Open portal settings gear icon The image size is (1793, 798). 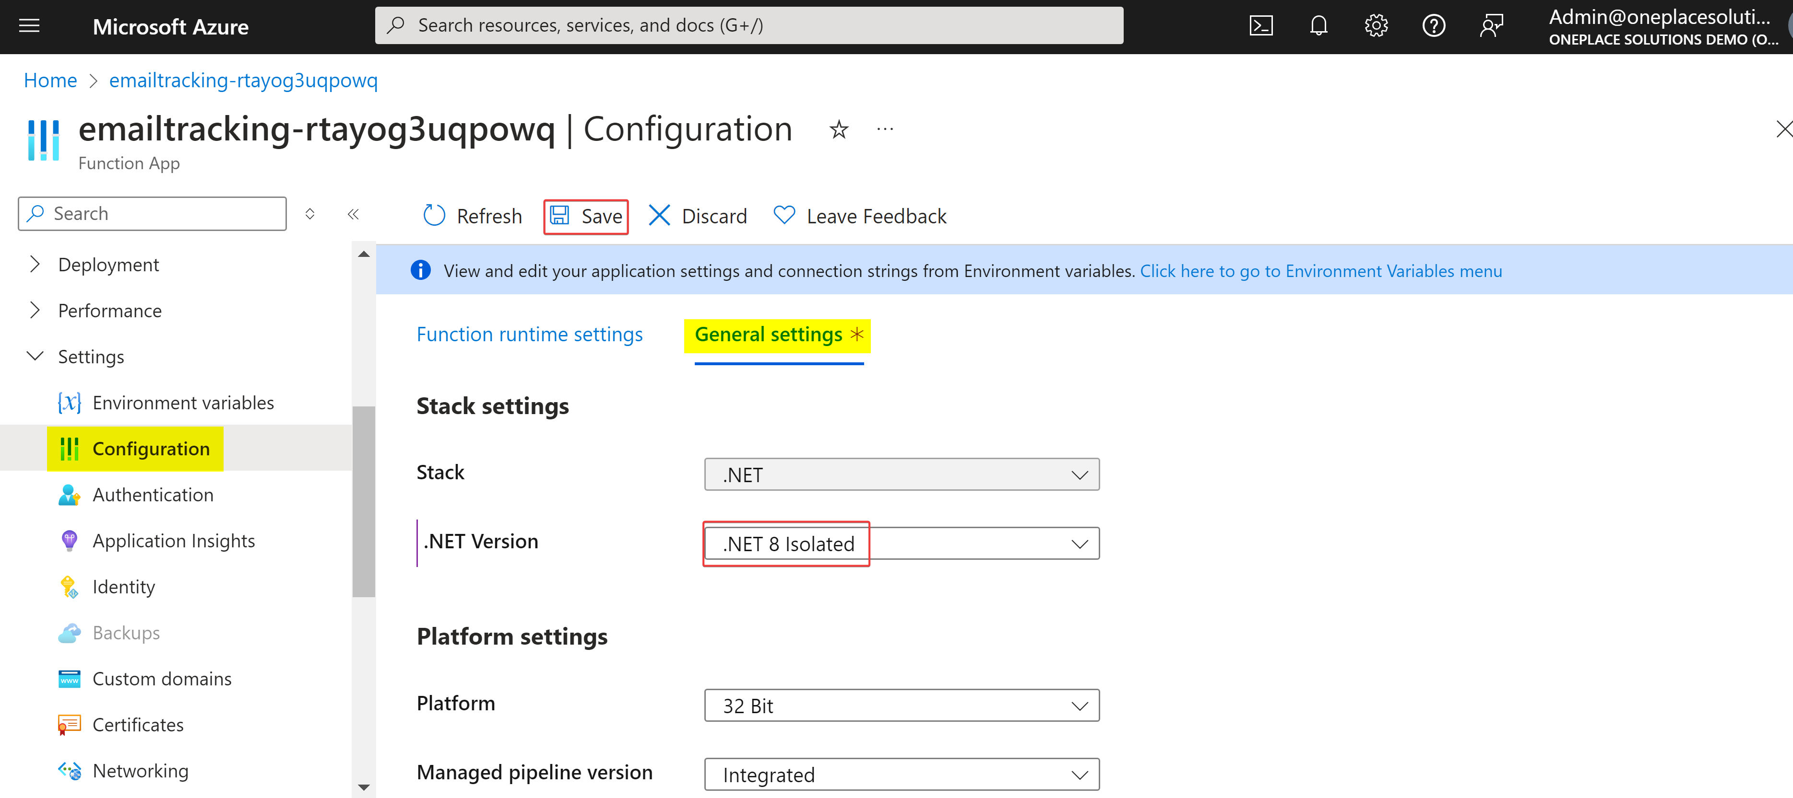click(x=1376, y=26)
